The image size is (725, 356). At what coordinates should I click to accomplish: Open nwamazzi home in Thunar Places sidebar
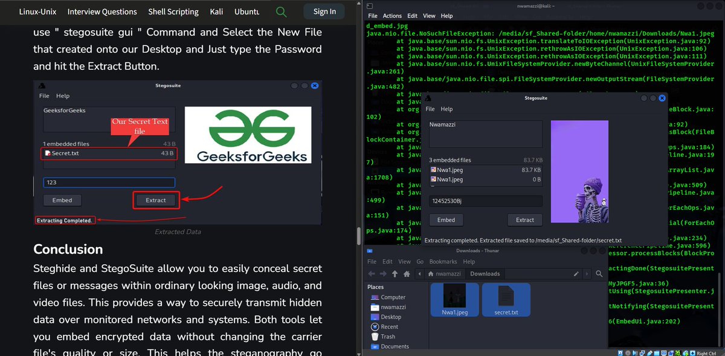coord(387,307)
